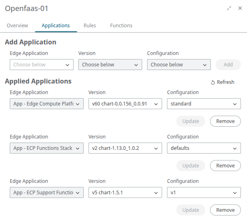This screenshot has height=222, width=247.
Task: Close the Openfaas-01 panel
Action: 240,8
